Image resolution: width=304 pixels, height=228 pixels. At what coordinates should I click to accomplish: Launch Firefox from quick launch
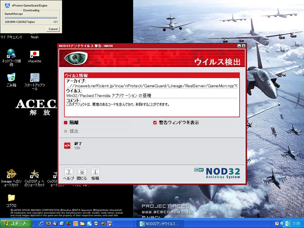point(48,224)
